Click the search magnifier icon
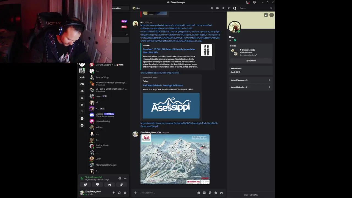Image resolution: width=352 pixels, height=198 pixels. [x=271, y=8]
